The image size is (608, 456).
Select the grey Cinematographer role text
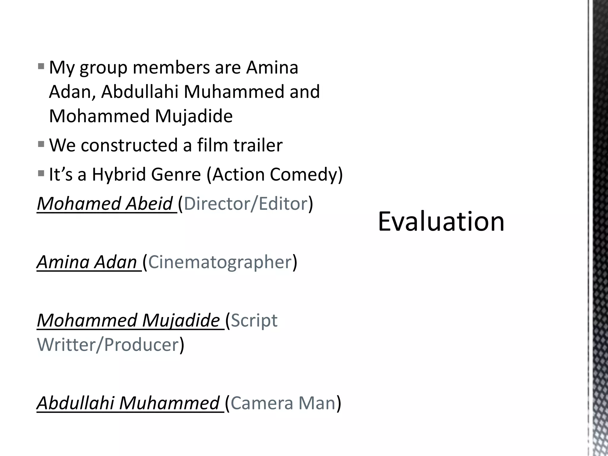click(220, 262)
